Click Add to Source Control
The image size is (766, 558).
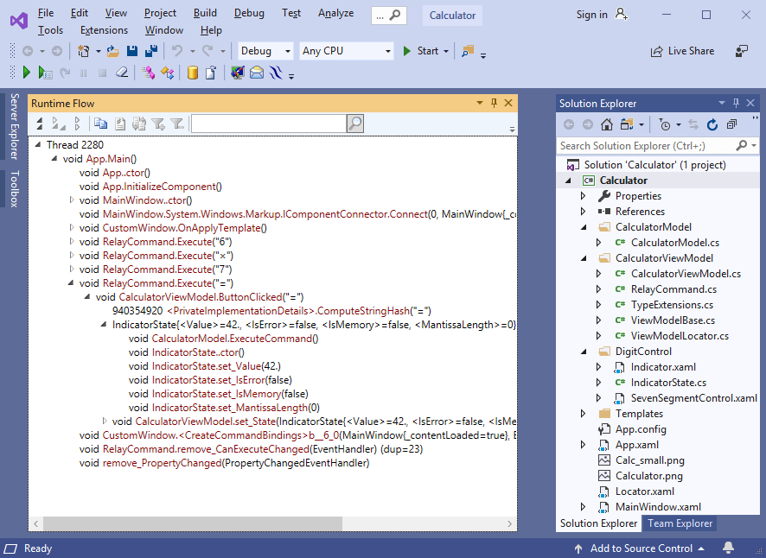tap(641, 548)
